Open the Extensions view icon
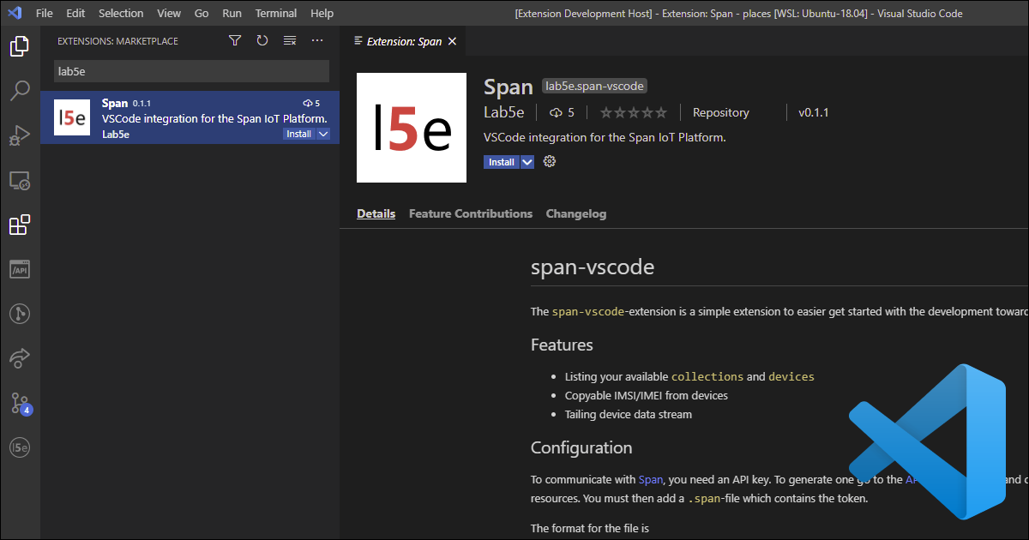The image size is (1029, 540). point(20,225)
